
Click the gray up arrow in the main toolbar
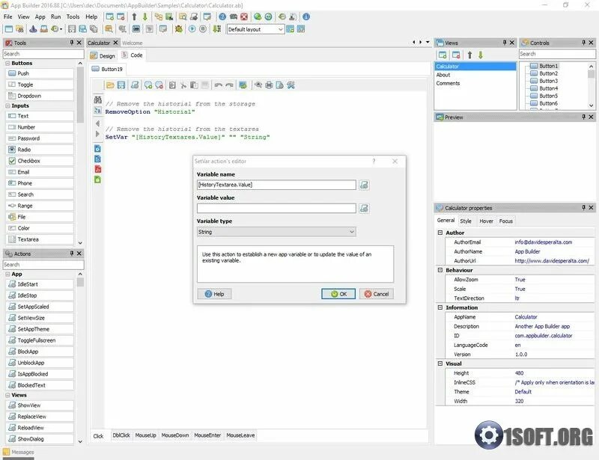134,16
